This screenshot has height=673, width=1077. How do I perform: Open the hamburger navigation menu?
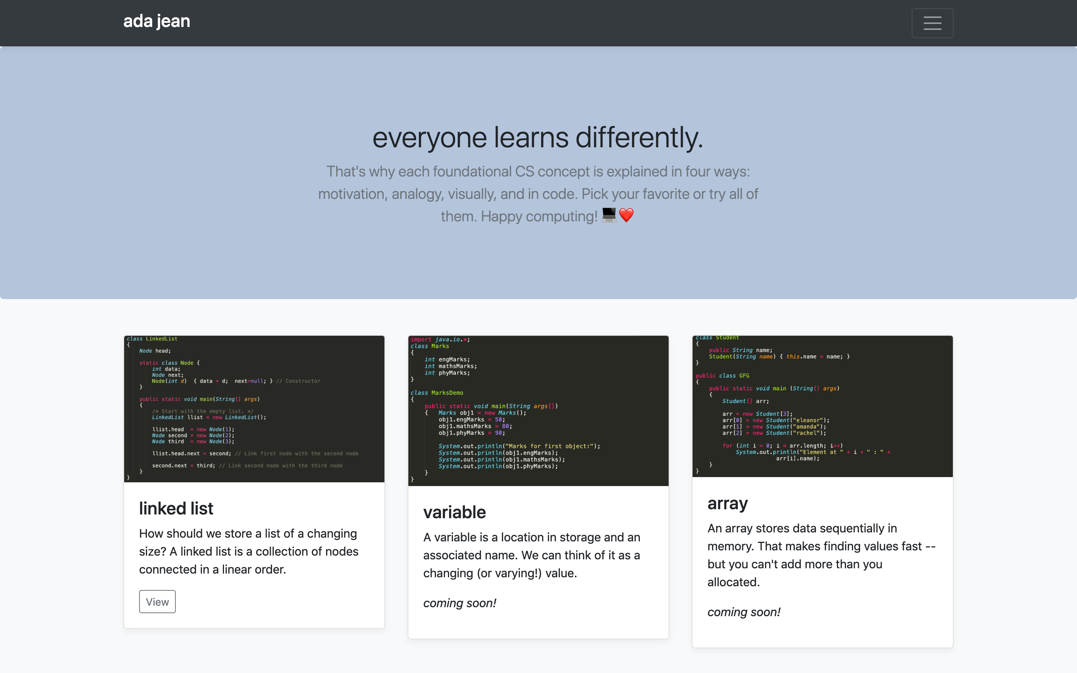coord(932,23)
